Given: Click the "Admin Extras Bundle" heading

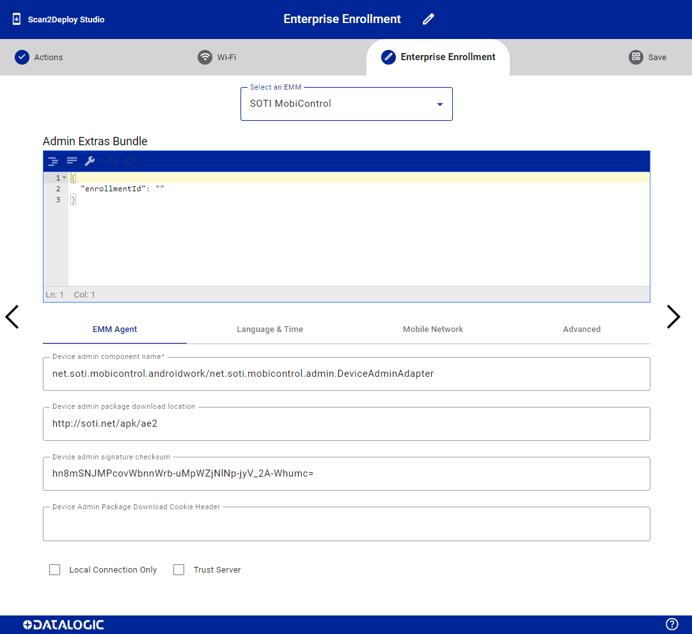Looking at the screenshot, I should point(95,141).
